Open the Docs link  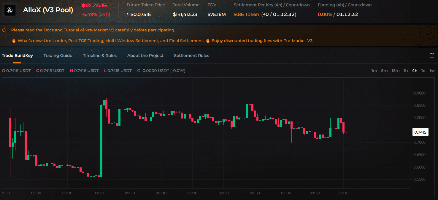(x=49, y=30)
